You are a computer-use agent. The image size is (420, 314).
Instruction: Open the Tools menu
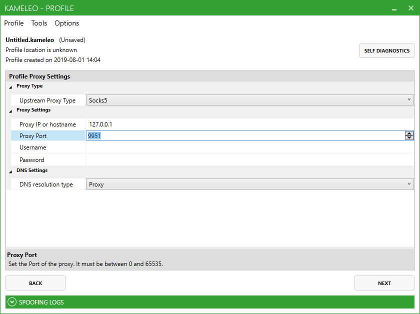(39, 23)
